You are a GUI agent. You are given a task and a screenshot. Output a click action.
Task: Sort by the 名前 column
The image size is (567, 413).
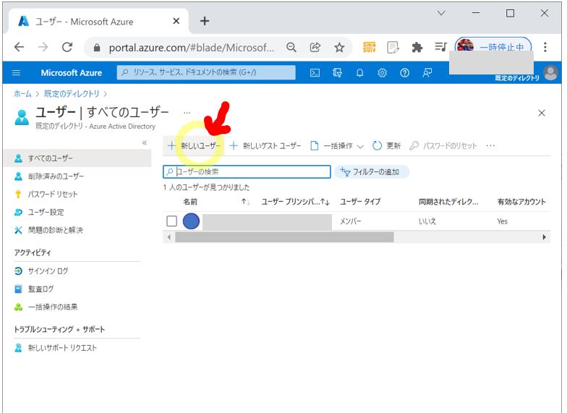(190, 202)
